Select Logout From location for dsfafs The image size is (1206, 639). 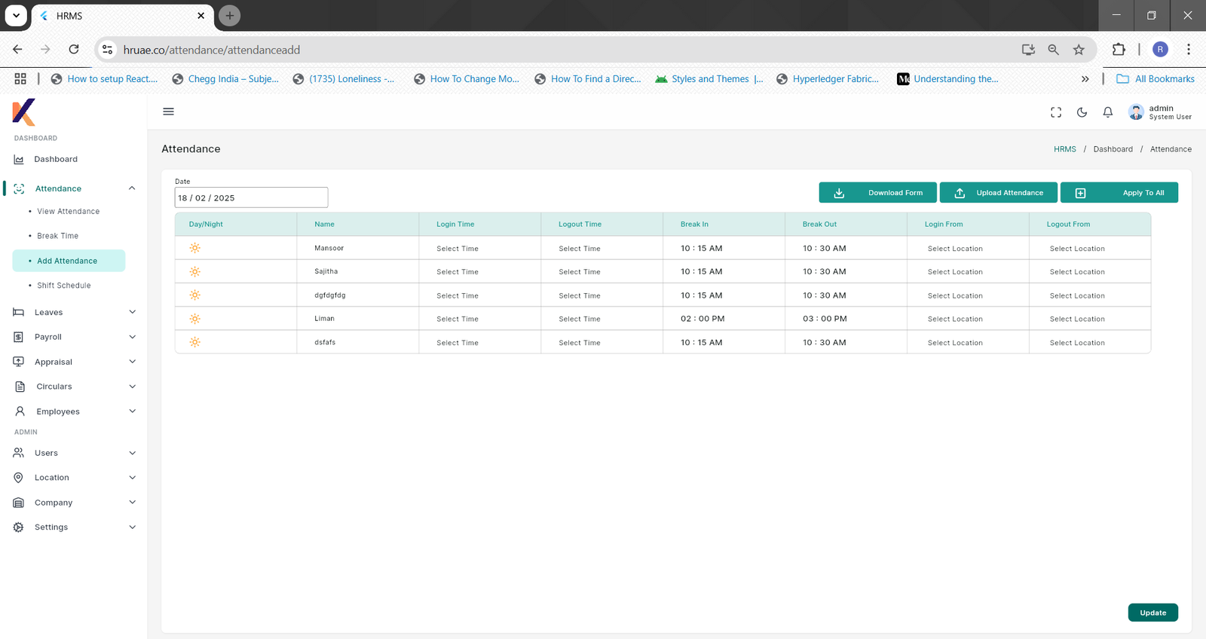[x=1077, y=343]
